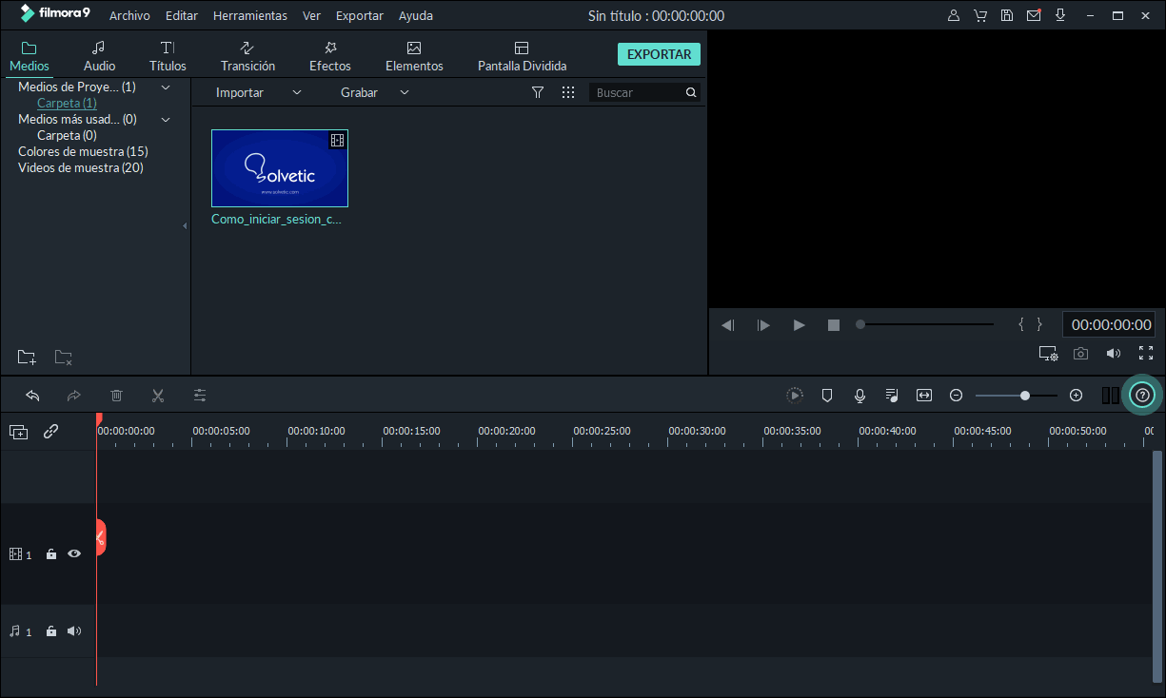
Task: Switch to the Transición tab
Action: pyautogui.click(x=247, y=54)
